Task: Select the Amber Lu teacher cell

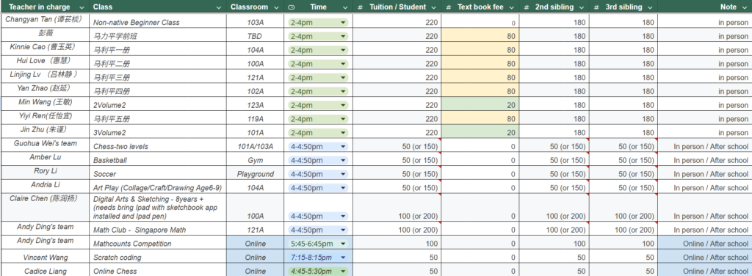Action: point(45,159)
